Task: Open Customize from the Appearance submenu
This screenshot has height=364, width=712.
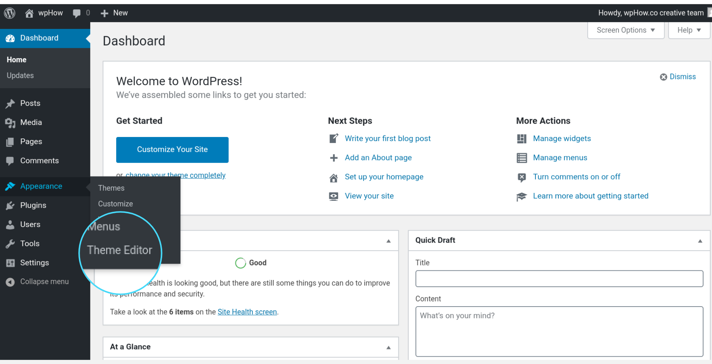Action: [x=115, y=203]
